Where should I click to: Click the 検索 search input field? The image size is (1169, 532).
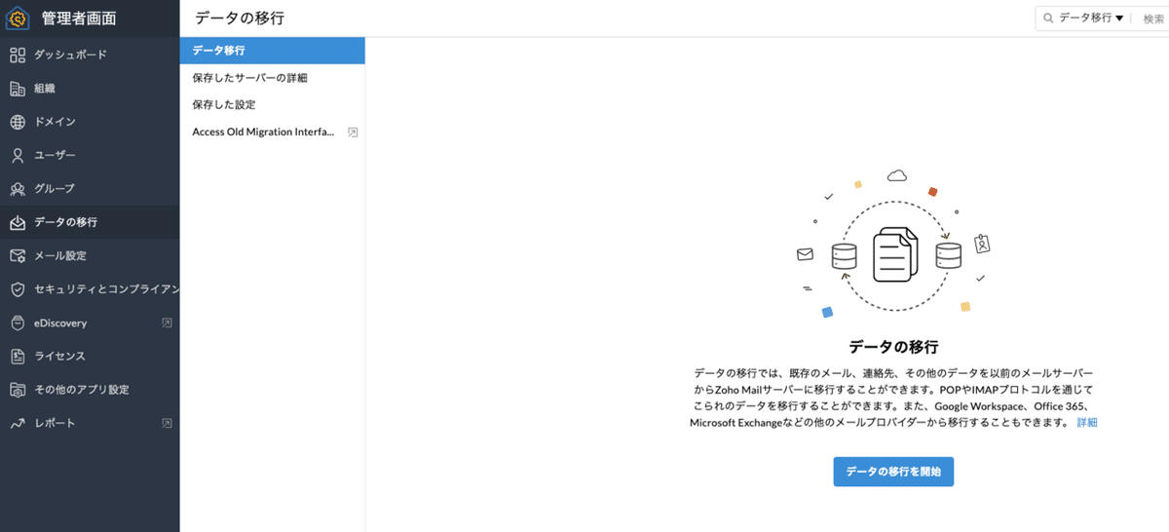click(x=1151, y=19)
